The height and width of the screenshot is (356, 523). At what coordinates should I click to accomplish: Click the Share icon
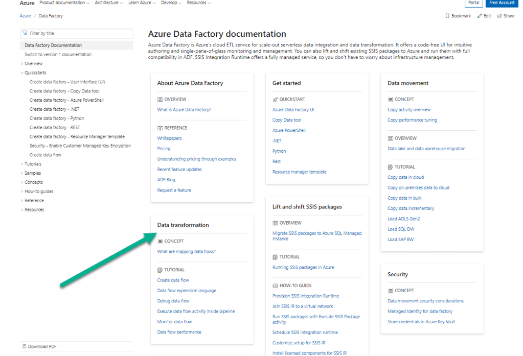(x=499, y=16)
